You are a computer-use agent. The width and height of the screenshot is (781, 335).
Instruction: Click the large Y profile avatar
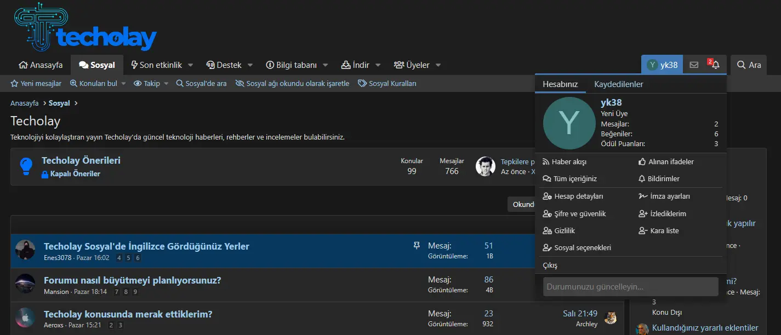pyautogui.click(x=569, y=123)
